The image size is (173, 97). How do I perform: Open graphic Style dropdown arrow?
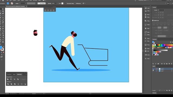[x=64, y=4]
